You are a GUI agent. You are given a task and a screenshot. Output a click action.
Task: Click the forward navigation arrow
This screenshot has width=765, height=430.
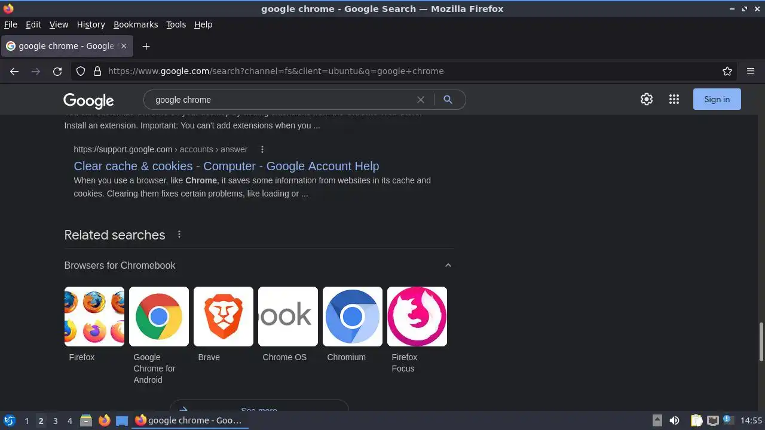36,71
